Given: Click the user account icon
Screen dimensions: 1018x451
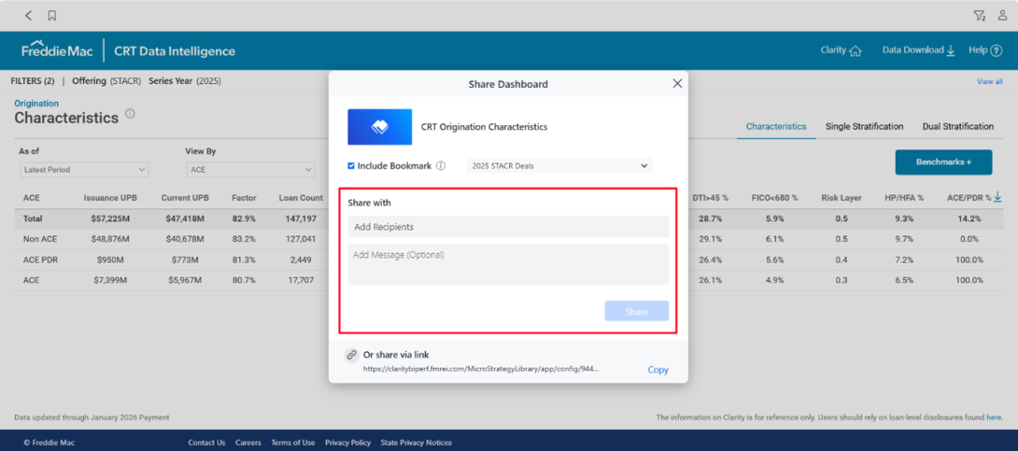Looking at the screenshot, I should [x=1002, y=15].
